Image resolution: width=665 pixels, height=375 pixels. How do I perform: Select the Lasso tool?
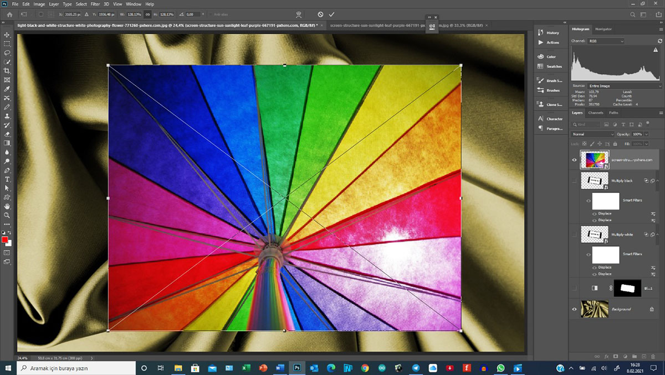click(7, 53)
